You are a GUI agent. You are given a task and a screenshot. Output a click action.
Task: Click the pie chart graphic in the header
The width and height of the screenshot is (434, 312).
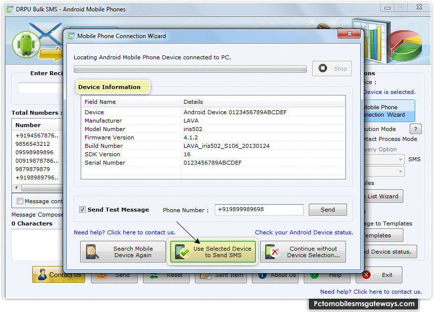[x=405, y=46]
